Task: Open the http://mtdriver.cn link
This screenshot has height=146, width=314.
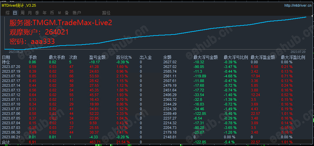Action: [x=298, y=5]
